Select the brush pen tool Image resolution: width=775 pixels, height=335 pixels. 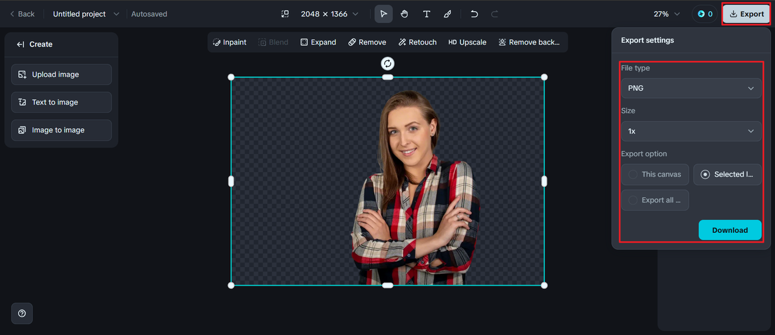(x=447, y=14)
